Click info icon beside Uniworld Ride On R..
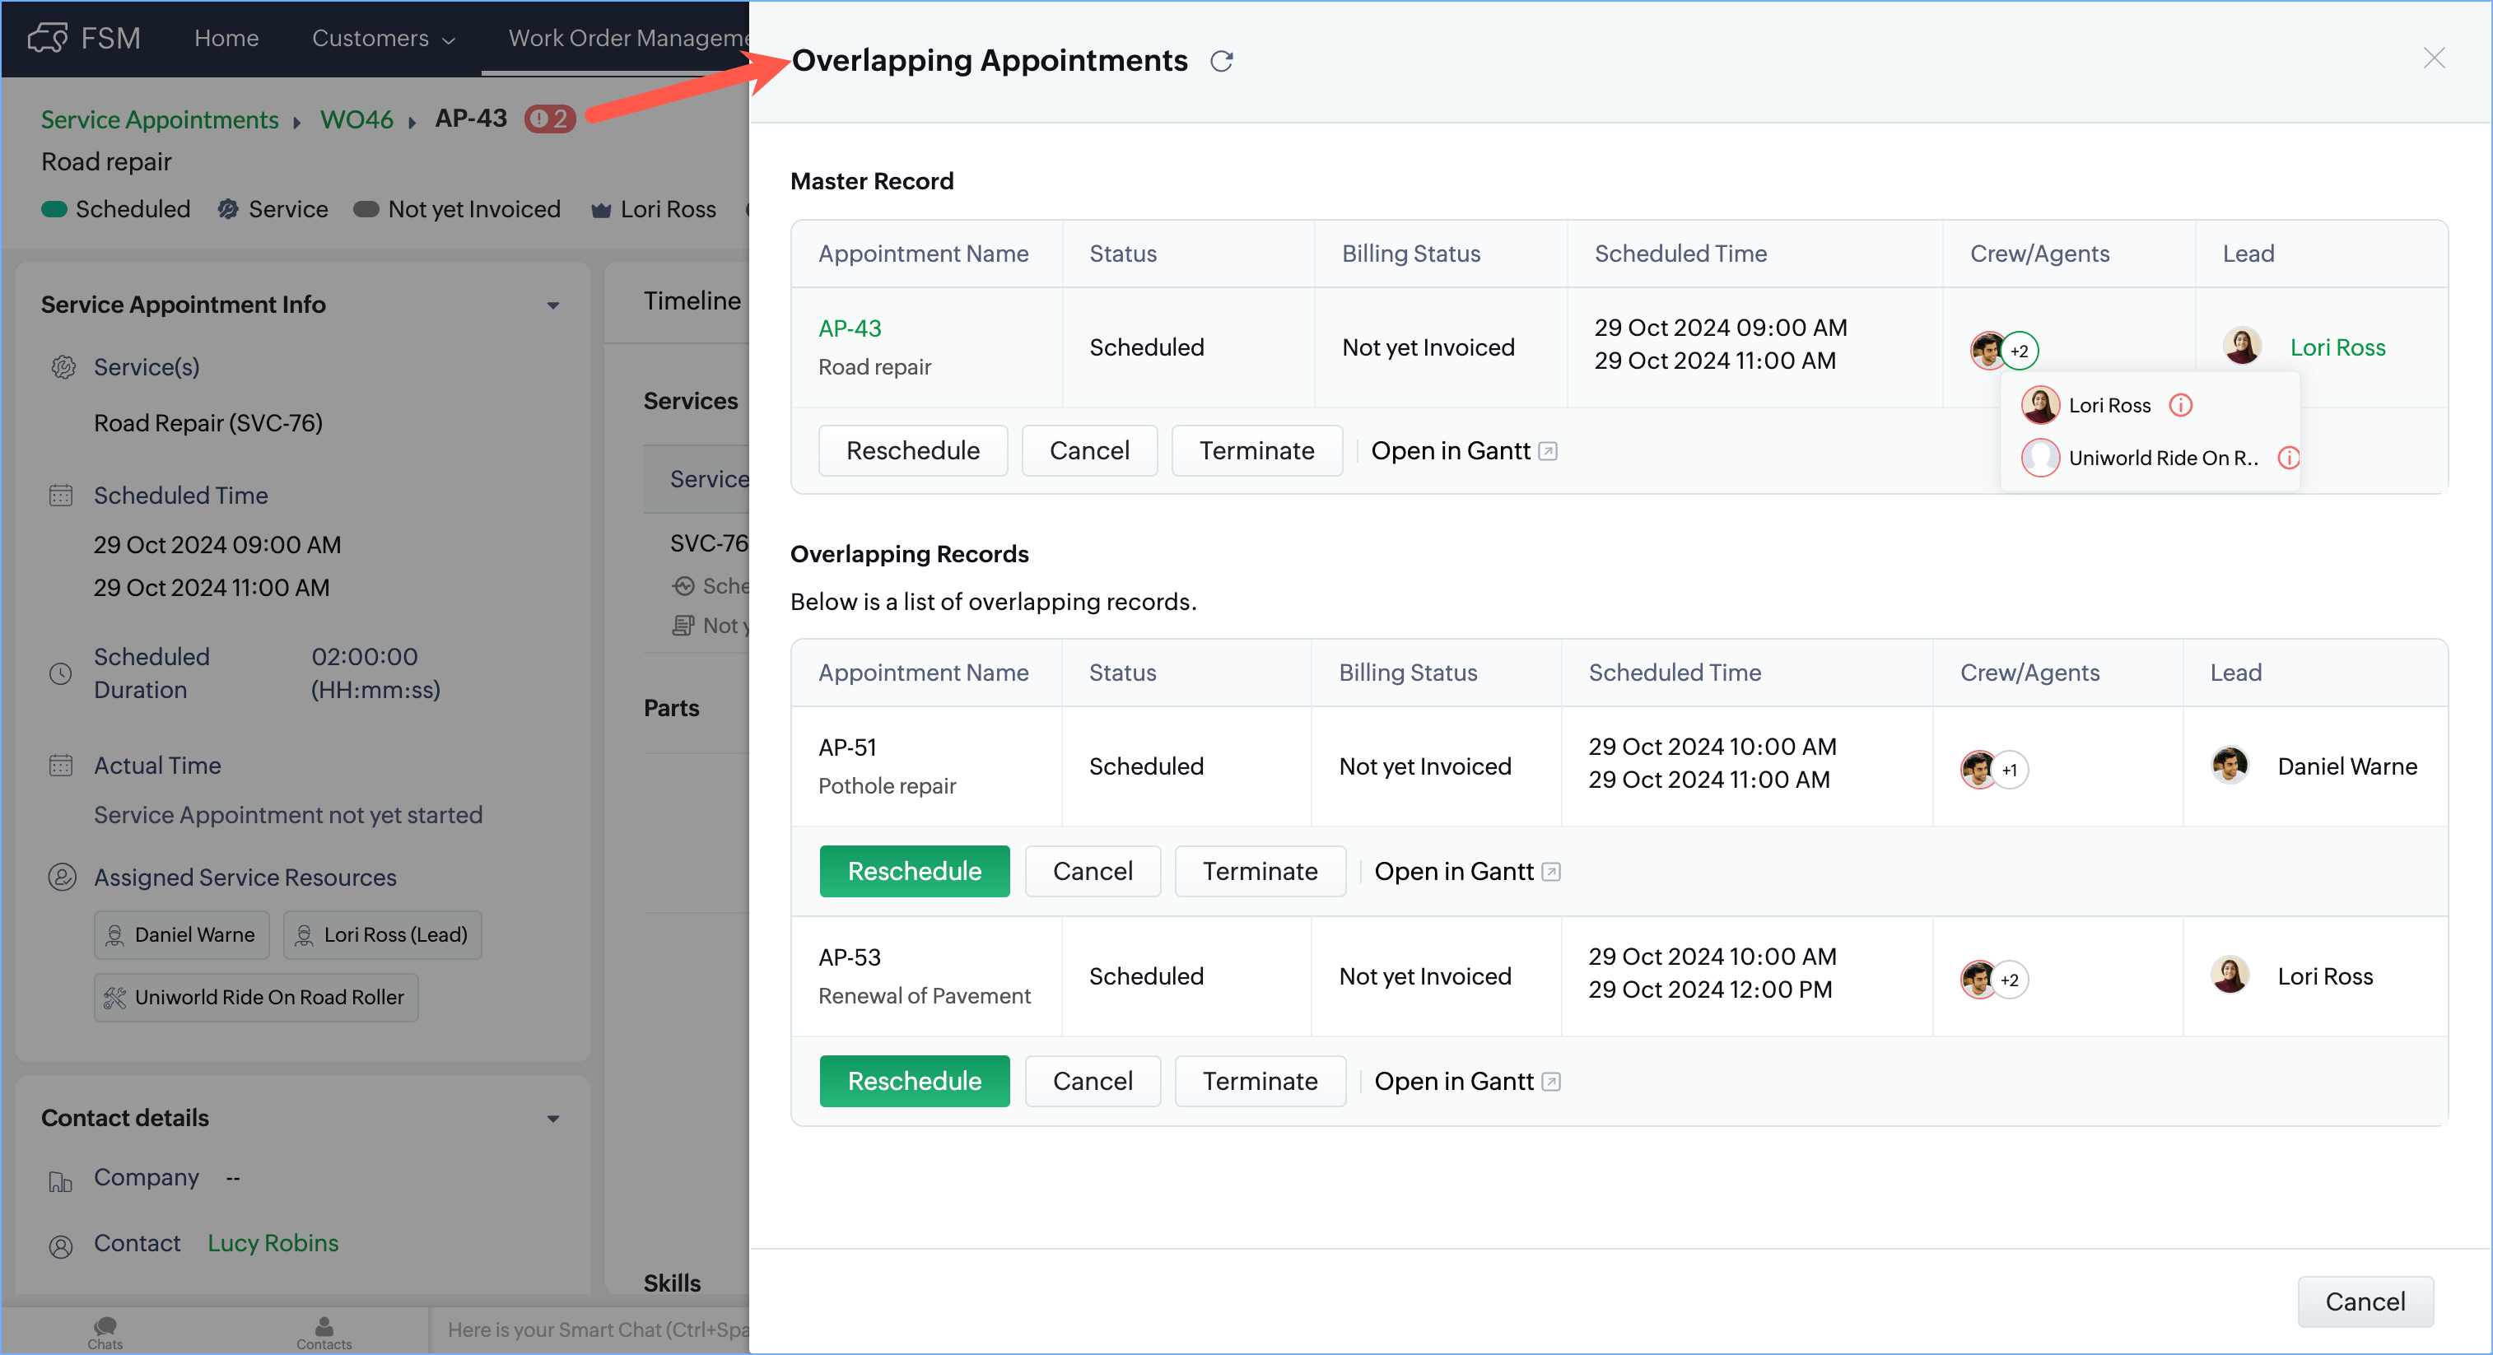 (x=2287, y=458)
